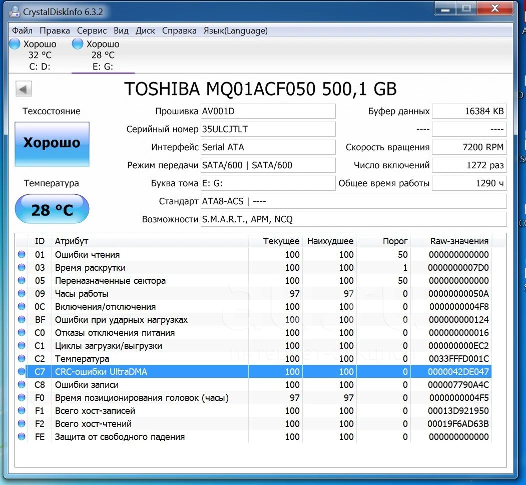Select the Ошибки чтения attribute row
This screenshot has width=526, height=485.
click(x=254, y=254)
